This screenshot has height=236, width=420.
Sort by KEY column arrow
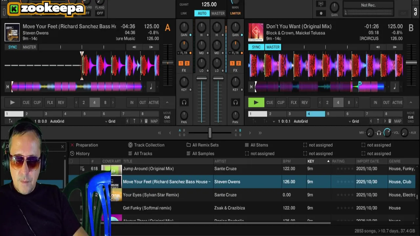328,161
